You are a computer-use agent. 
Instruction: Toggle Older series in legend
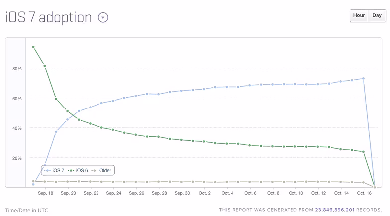(x=101, y=170)
